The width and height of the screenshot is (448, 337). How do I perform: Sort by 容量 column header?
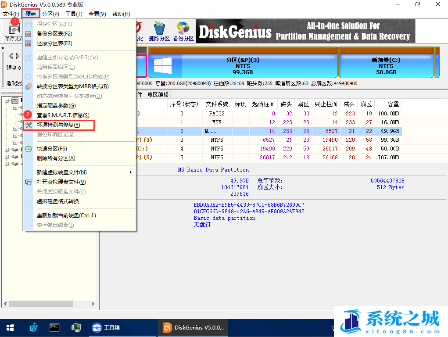pyautogui.click(x=388, y=104)
